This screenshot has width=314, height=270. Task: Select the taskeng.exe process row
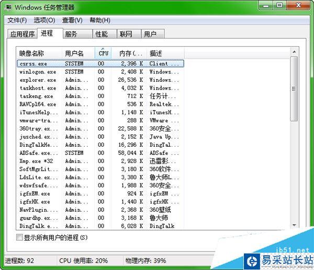100,96
